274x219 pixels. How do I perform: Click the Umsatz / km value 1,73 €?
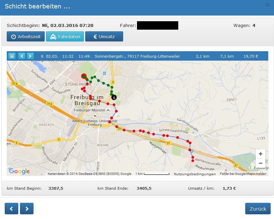click(x=229, y=188)
